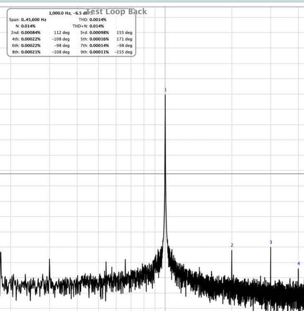304x311 pixels.
Task: Click the 4th harmonic 0.00022% entry
Action: point(27,39)
